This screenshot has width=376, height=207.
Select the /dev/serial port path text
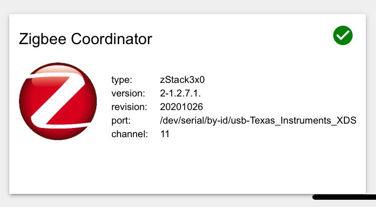(258, 121)
